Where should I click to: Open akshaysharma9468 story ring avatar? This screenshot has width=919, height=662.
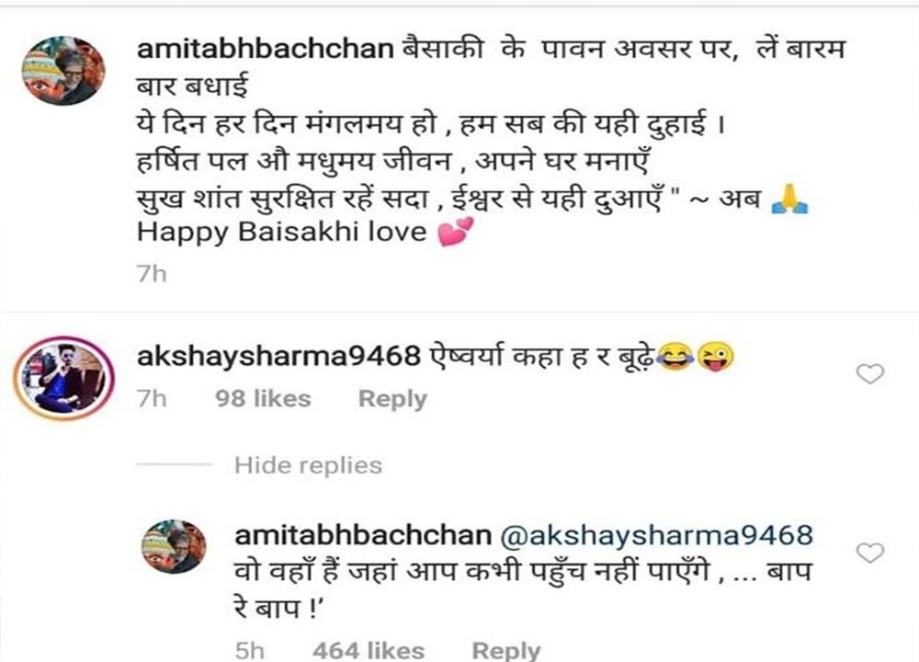64,378
